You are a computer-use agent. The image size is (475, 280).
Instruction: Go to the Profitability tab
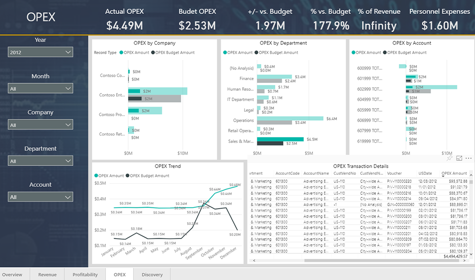pyautogui.click(x=85, y=275)
